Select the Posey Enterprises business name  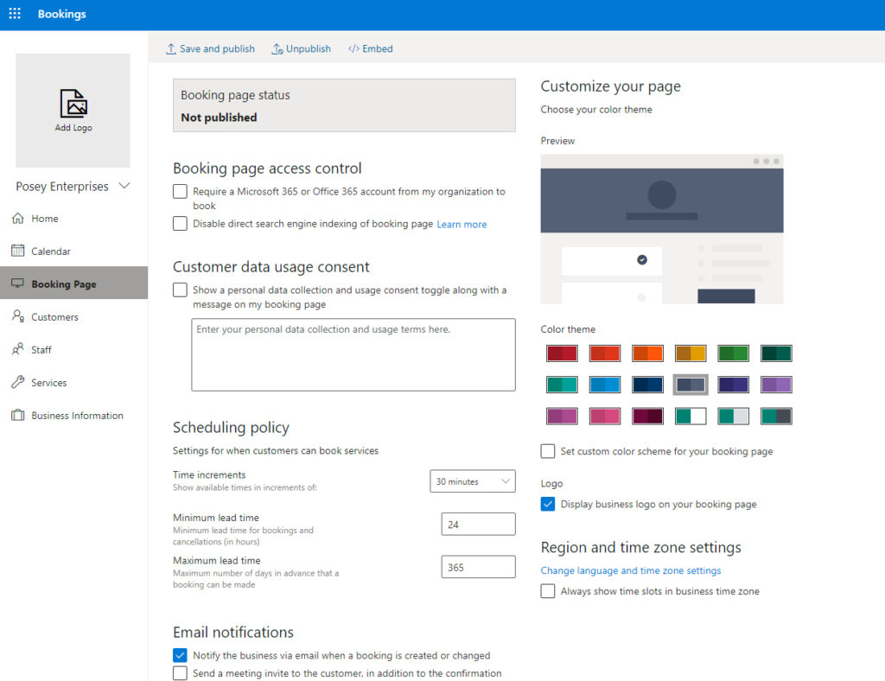62,186
